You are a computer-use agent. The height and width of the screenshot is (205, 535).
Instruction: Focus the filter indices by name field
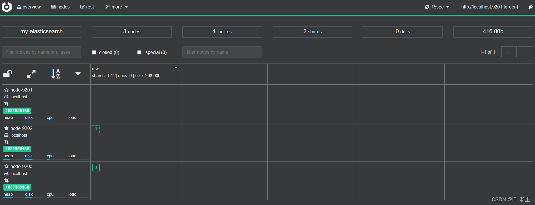42,52
